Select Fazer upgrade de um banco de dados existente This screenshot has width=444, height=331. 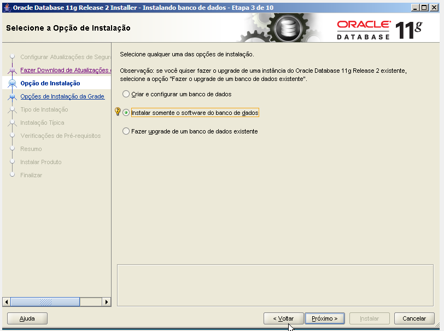[126, 131]
